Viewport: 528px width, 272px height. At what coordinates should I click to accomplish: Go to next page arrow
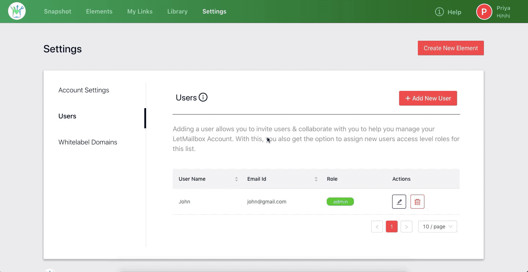tap(406, 227)
